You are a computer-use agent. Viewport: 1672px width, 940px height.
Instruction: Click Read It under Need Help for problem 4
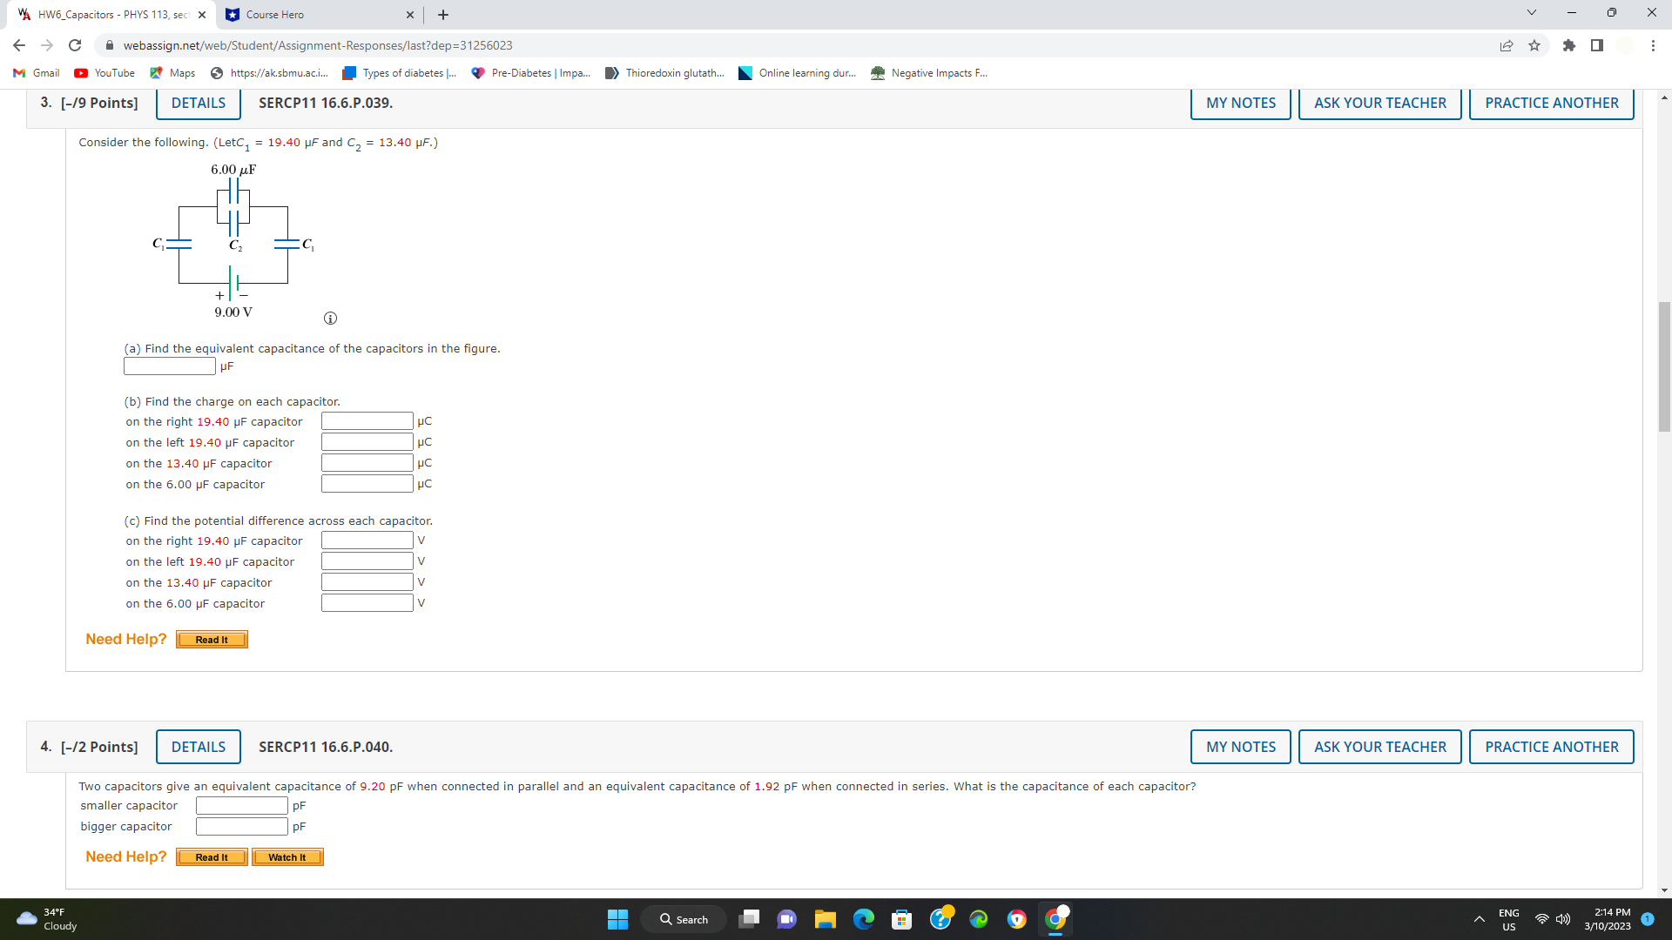pos(211,856)
